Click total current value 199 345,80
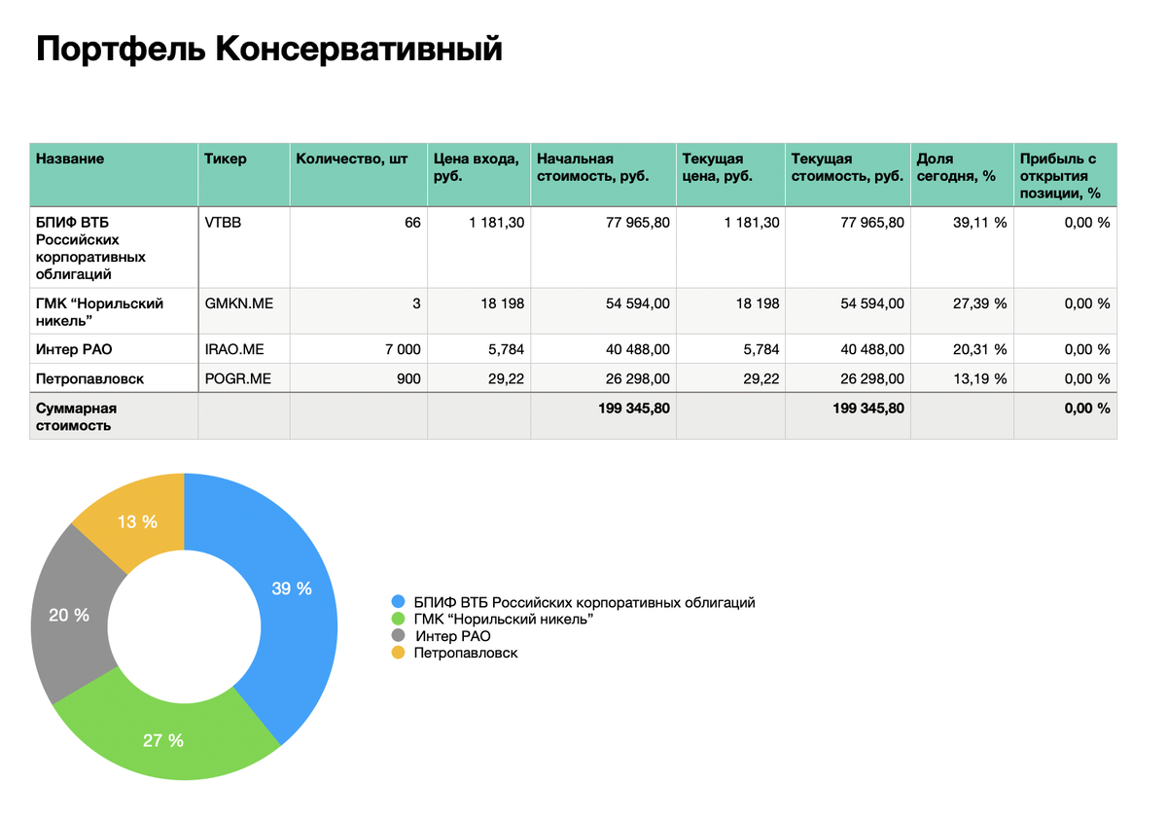Screen dimensions: 1167x819 848,416
